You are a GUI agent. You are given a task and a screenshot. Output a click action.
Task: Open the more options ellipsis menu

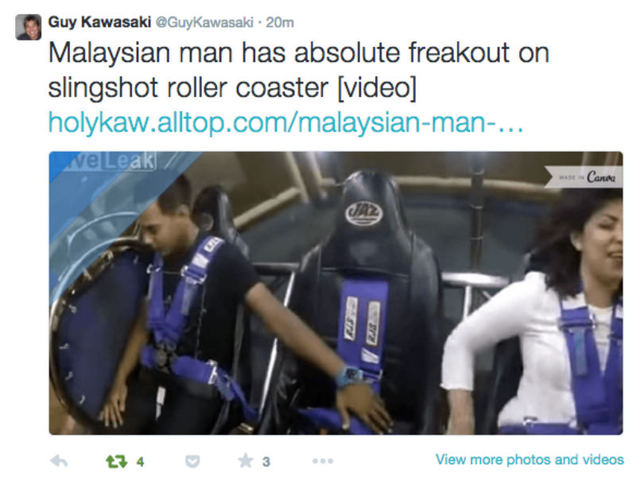pyautogui.click(x=323, y=461)
